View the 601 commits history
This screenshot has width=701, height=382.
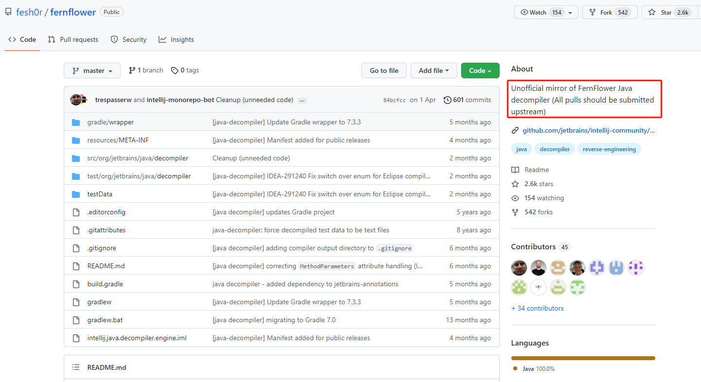click(467, 100)
